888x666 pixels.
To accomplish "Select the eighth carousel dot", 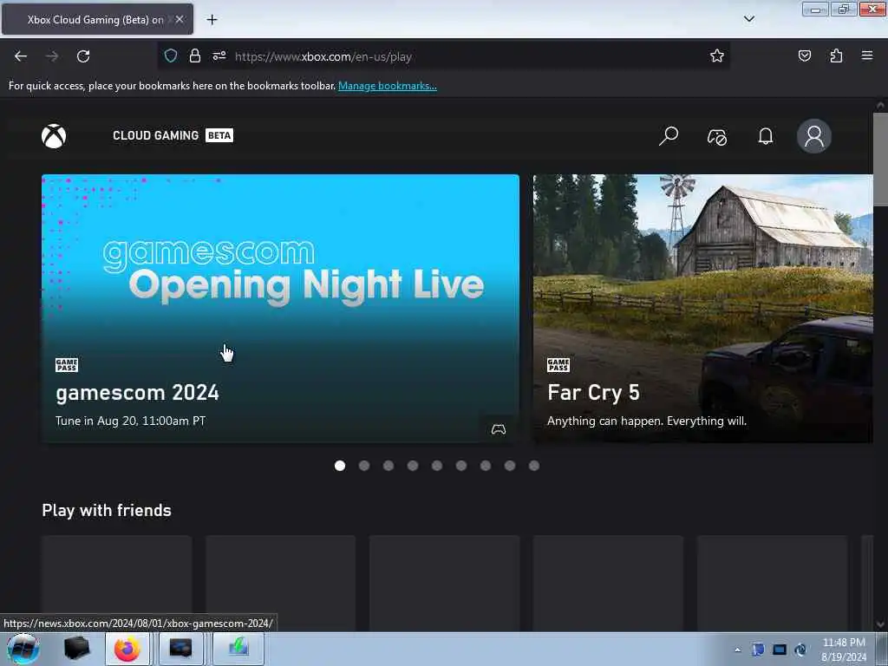I will [510, 466].
